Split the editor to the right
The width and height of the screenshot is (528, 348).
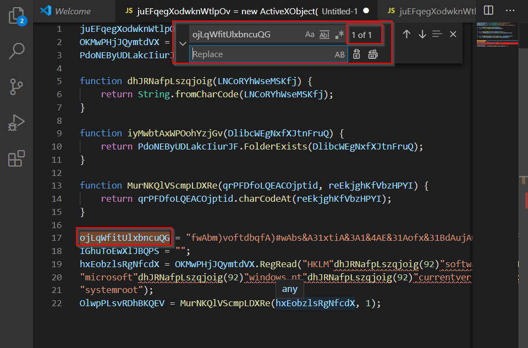(488, 10)
